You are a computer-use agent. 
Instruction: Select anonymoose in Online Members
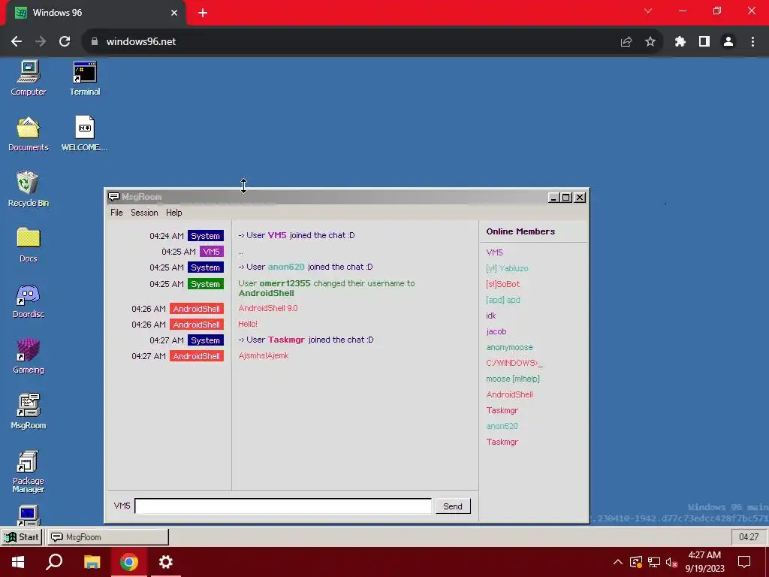[510, 347]
